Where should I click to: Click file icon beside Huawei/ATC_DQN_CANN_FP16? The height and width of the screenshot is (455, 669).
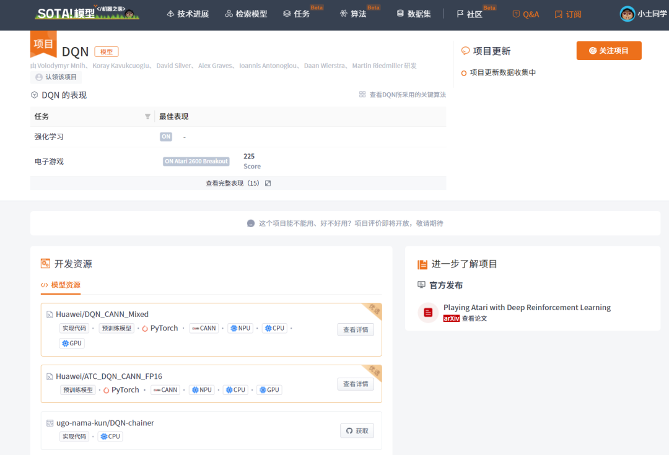50,376
